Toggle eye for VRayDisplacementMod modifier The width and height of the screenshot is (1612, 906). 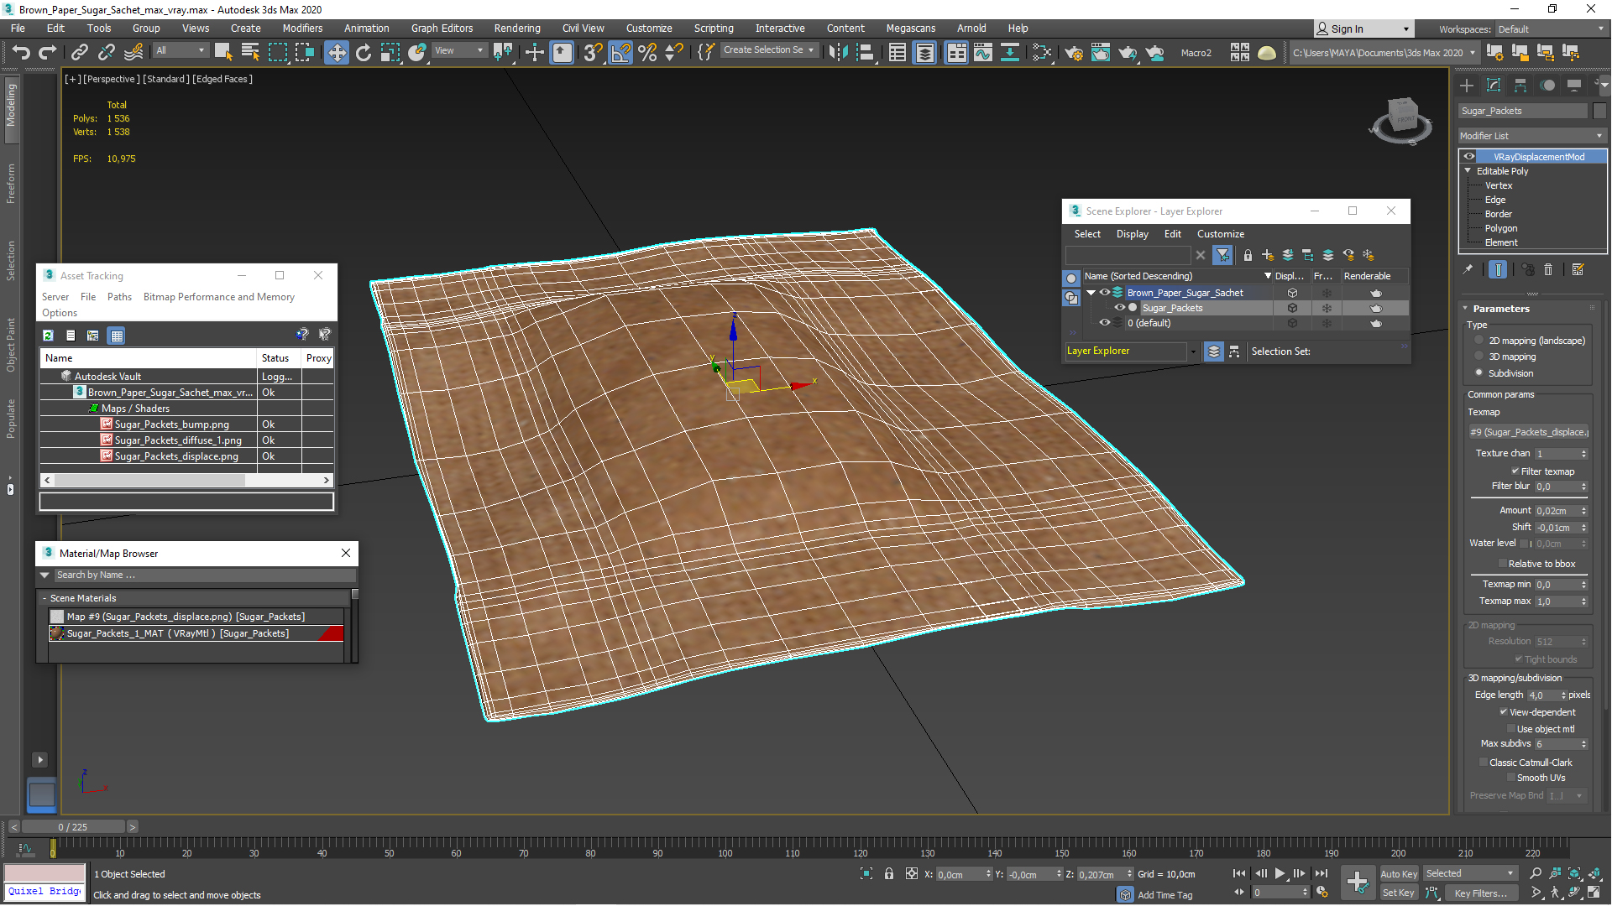[1469, 157]
